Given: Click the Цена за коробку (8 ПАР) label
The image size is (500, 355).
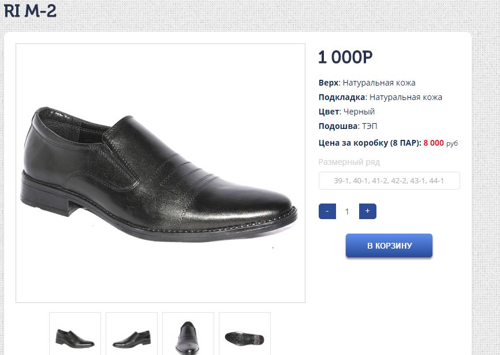Looking at the screenshot, I should 370,143.
